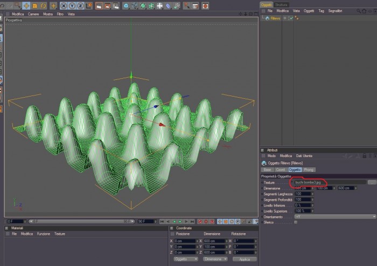Click the timeline frame slider
This screenshot has width=377, height=266.
click(x=82, y=221)
